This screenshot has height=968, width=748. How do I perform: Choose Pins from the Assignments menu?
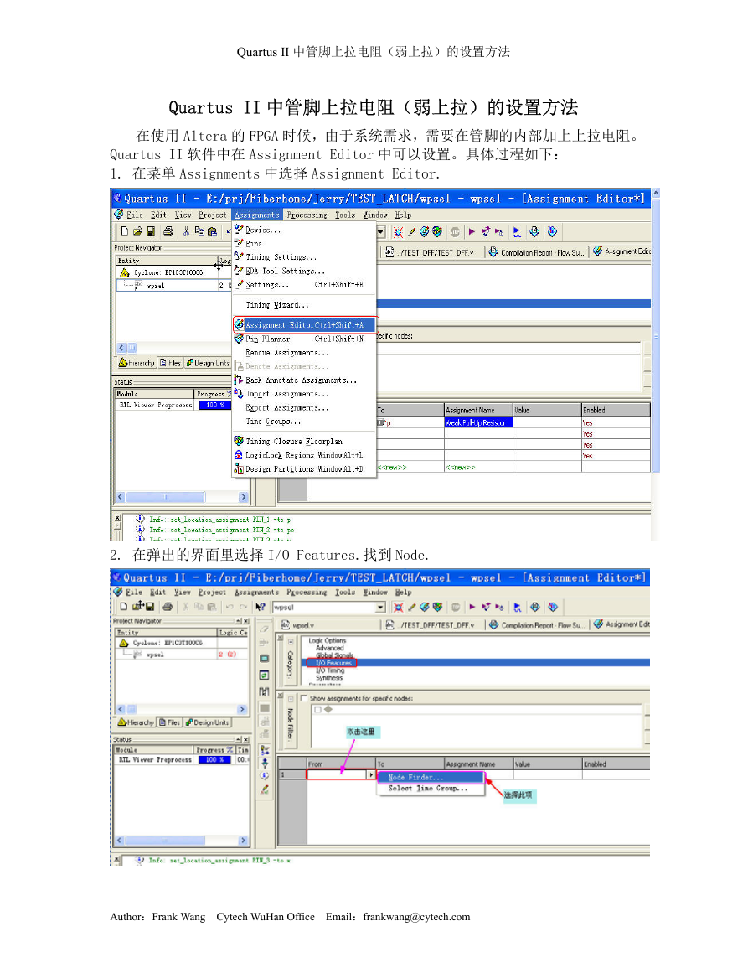pyautogui.click(x=254, y=243)
